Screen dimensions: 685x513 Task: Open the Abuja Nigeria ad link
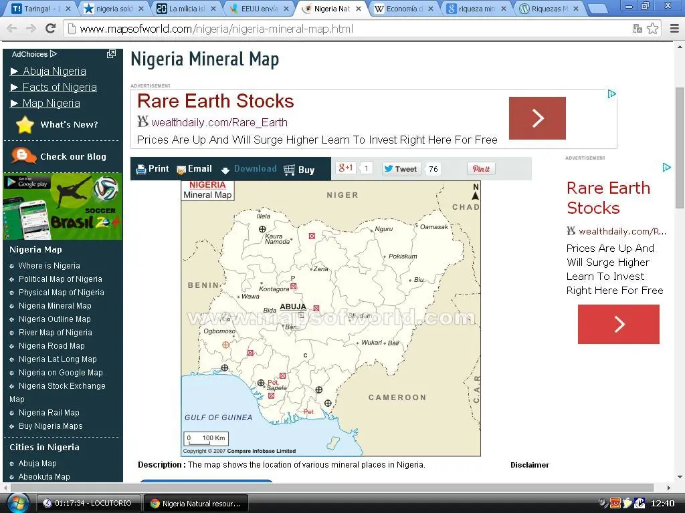click(54, 71)
